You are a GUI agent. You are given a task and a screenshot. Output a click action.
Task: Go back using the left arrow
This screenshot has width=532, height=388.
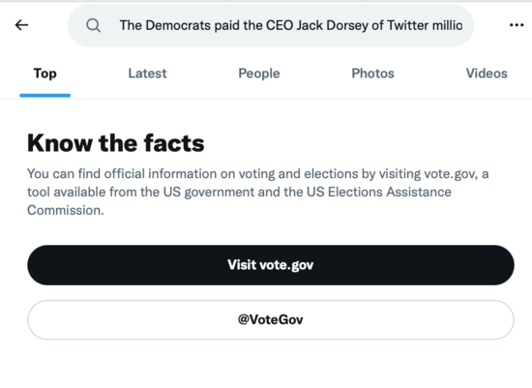click(x=21, y=25)
